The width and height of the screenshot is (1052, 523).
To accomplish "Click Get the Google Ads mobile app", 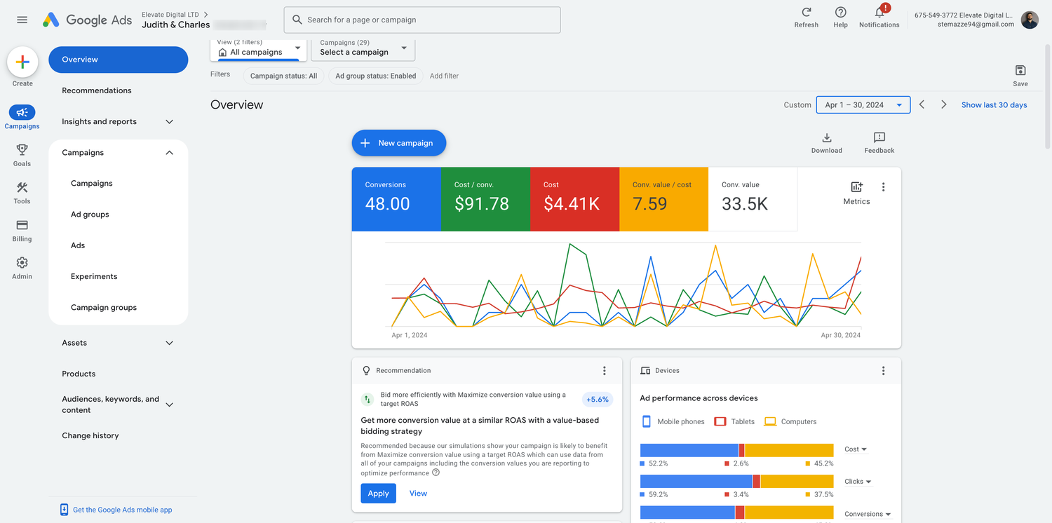I will pos(122,510).
